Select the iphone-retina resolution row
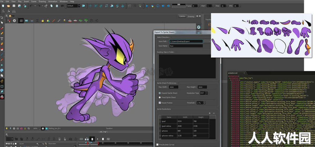Image resolution: width=315 pixels, height=147 pixels. [184, 136]
